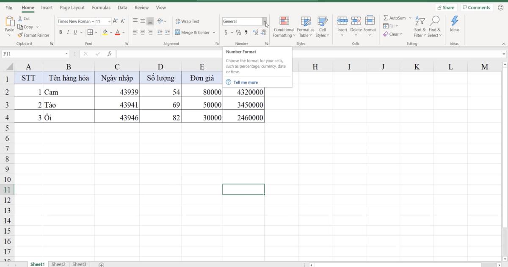
Task: Switch to the Formulas ribbon tab
Action: 101,7
